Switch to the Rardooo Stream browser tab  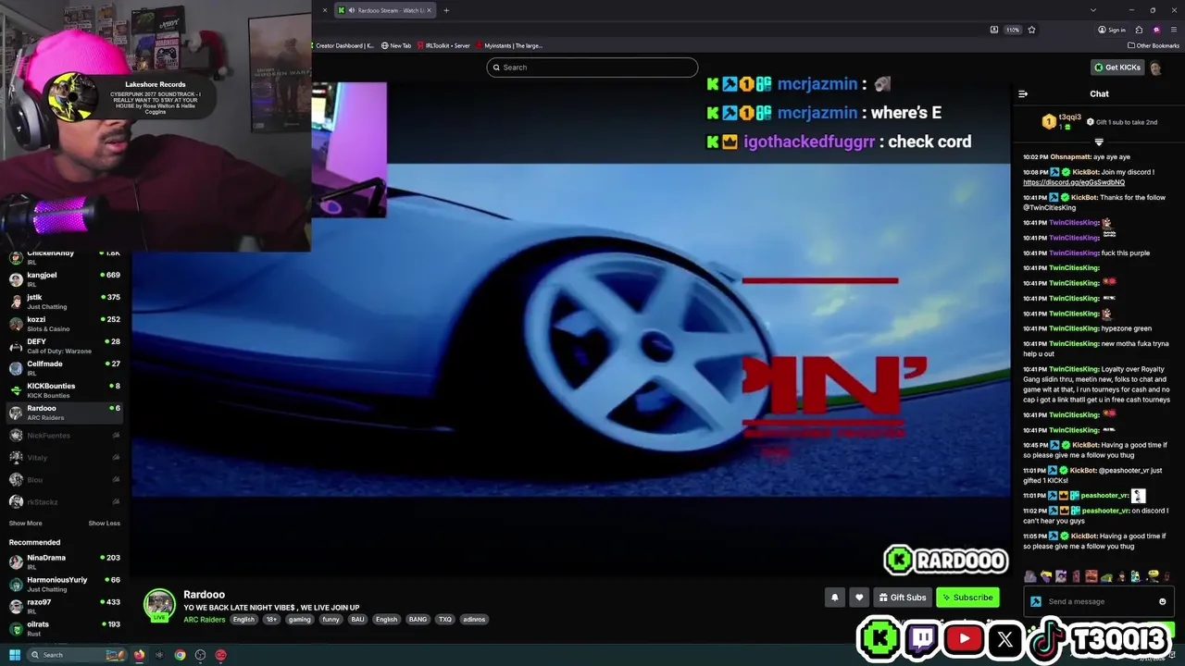384,10
